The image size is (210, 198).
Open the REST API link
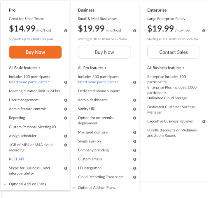[17, 159]
